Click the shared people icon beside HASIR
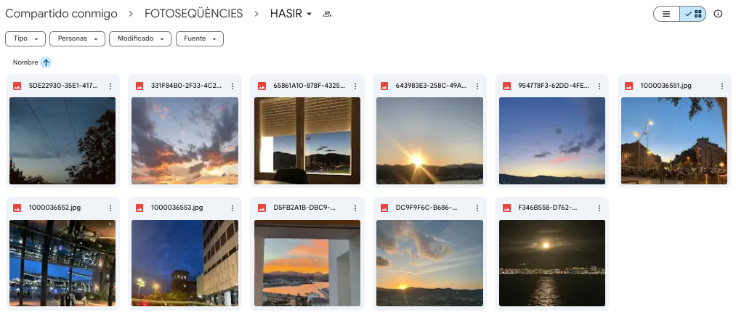 click(328, 14)
